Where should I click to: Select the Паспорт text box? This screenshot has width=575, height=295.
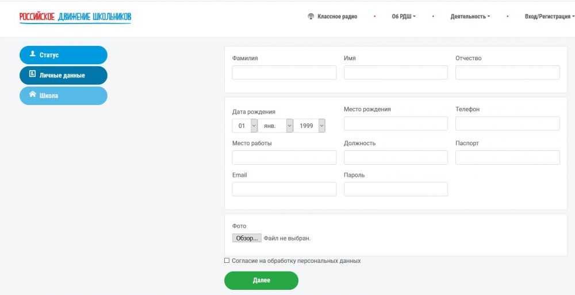[508, 157]
